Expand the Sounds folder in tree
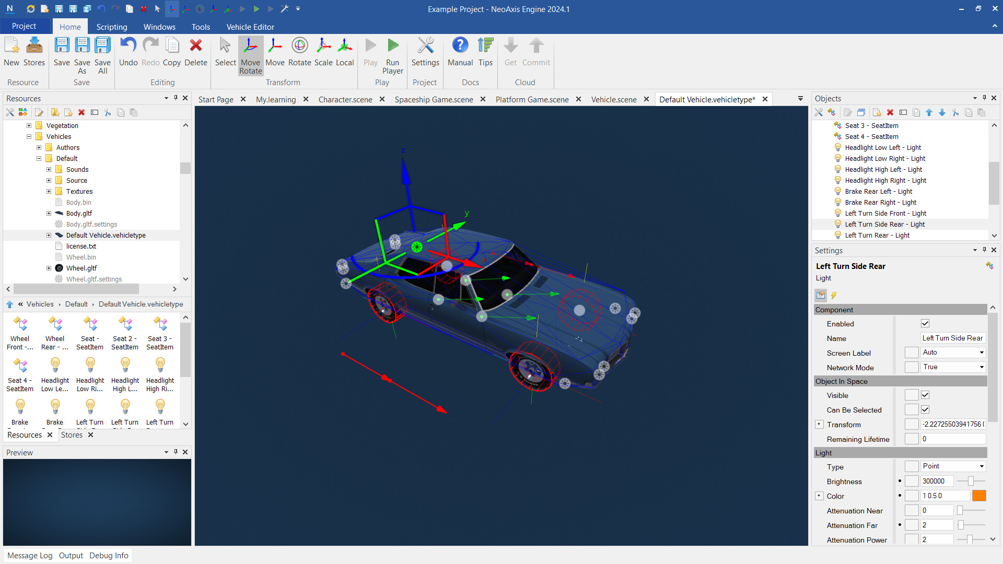This screenshot has width=1003, height=564. pyautogui.click(x=49, y=169)
